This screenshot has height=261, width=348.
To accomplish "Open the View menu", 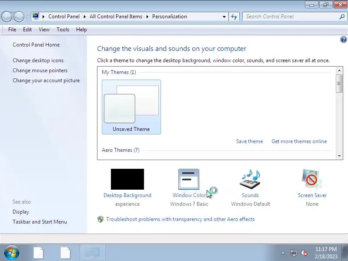I will pos(44,30).
